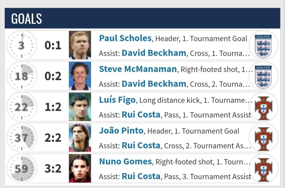
Task: Open Steve McManaman player link
Action: pos(138,69)
